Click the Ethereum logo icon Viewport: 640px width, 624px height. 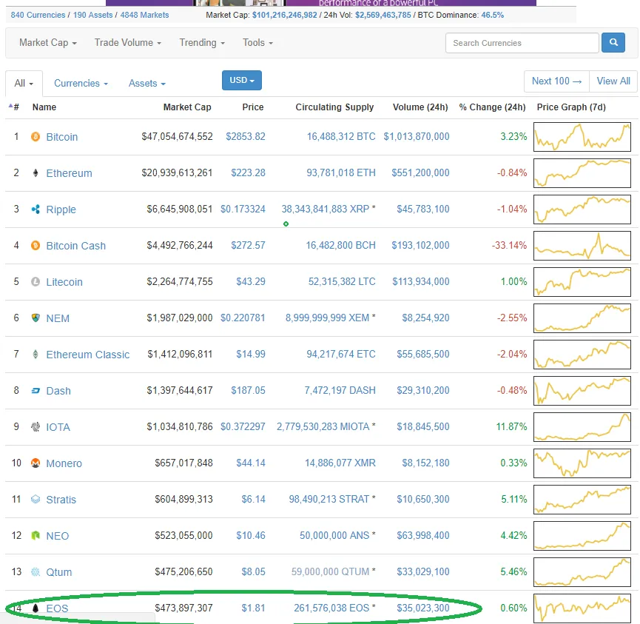click(x=36, y=173)
